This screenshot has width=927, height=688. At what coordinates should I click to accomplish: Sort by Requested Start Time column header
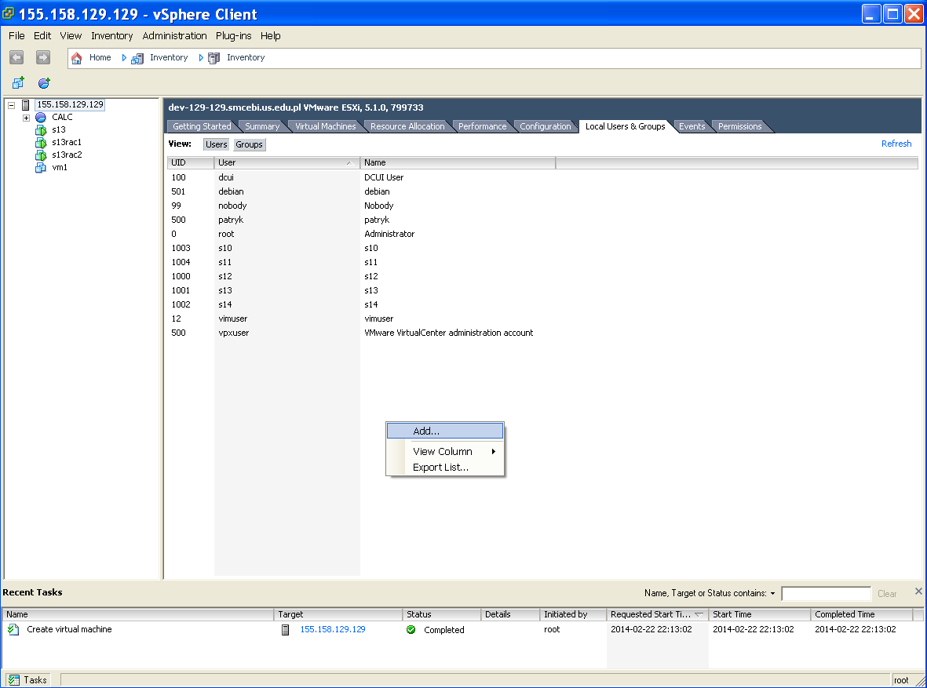658,615
